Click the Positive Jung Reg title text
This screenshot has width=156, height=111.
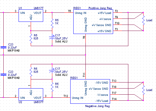100,8
